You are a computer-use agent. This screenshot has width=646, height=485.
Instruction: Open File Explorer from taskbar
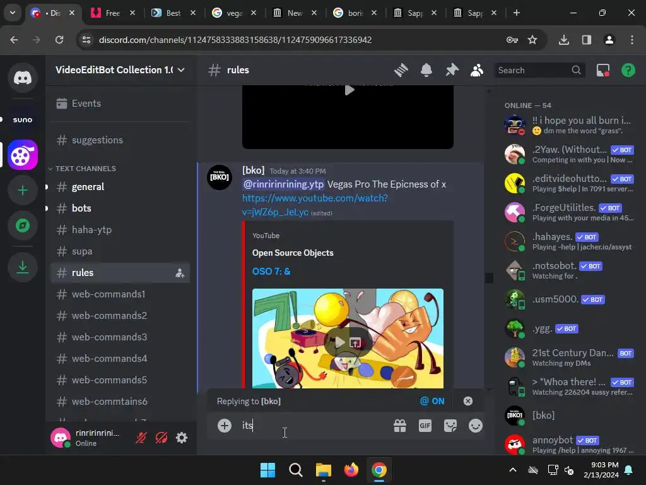click(324, 470)
